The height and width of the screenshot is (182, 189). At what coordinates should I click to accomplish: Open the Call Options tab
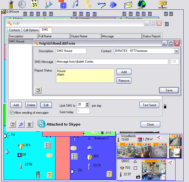pos(31,30)
